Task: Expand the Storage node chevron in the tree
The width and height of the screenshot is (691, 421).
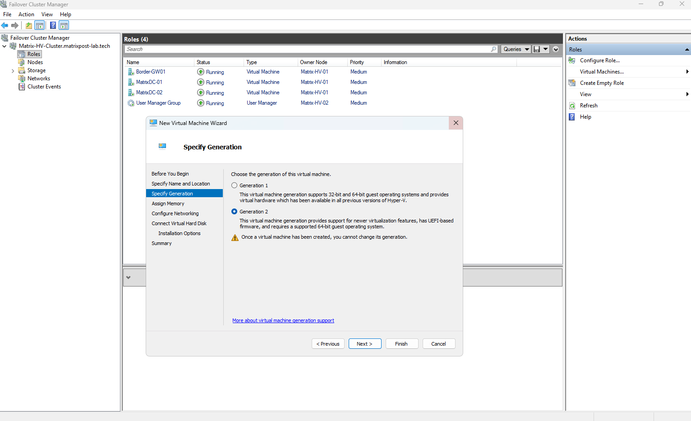Action: click(x=13, y=70)
